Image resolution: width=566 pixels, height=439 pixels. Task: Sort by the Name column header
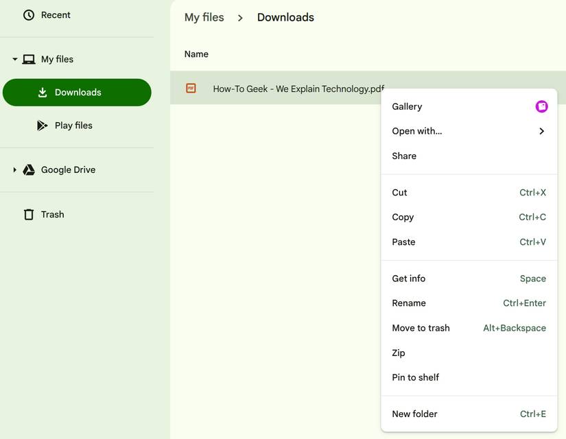click(196, 54)
